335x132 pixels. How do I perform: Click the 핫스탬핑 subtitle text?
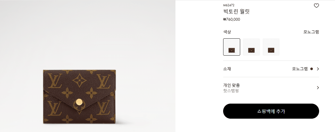pyautogui.click(x=231, y=91)
